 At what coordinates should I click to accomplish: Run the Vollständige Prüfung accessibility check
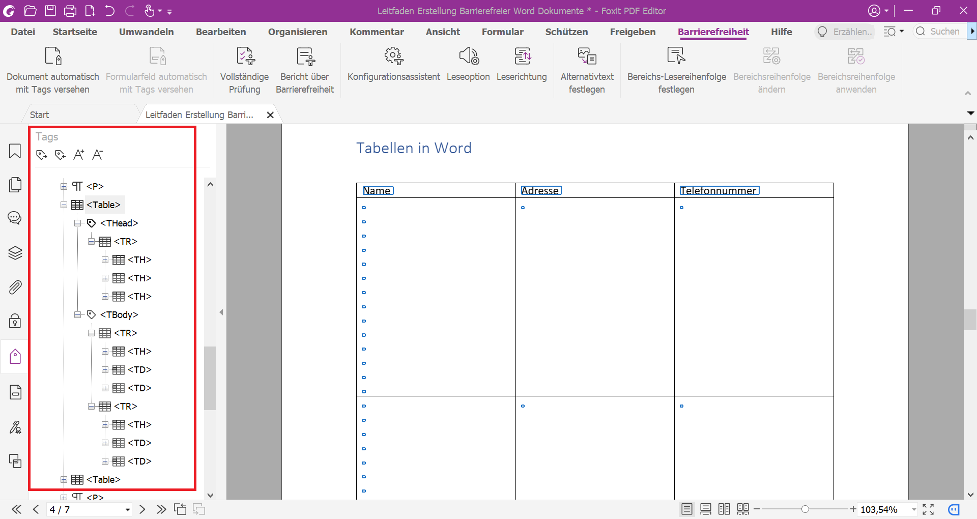(x=245, y=70)
